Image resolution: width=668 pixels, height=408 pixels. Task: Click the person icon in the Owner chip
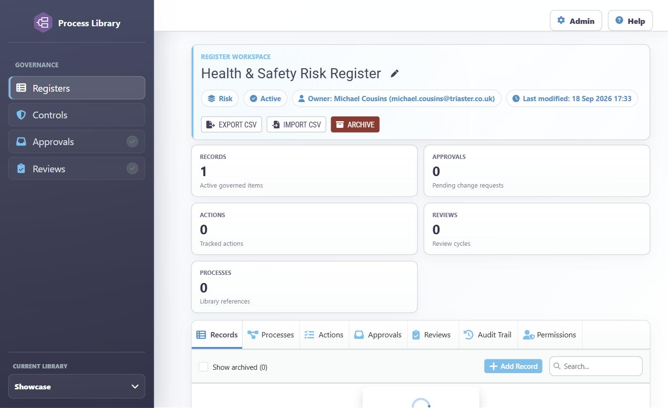click(302, 99)
